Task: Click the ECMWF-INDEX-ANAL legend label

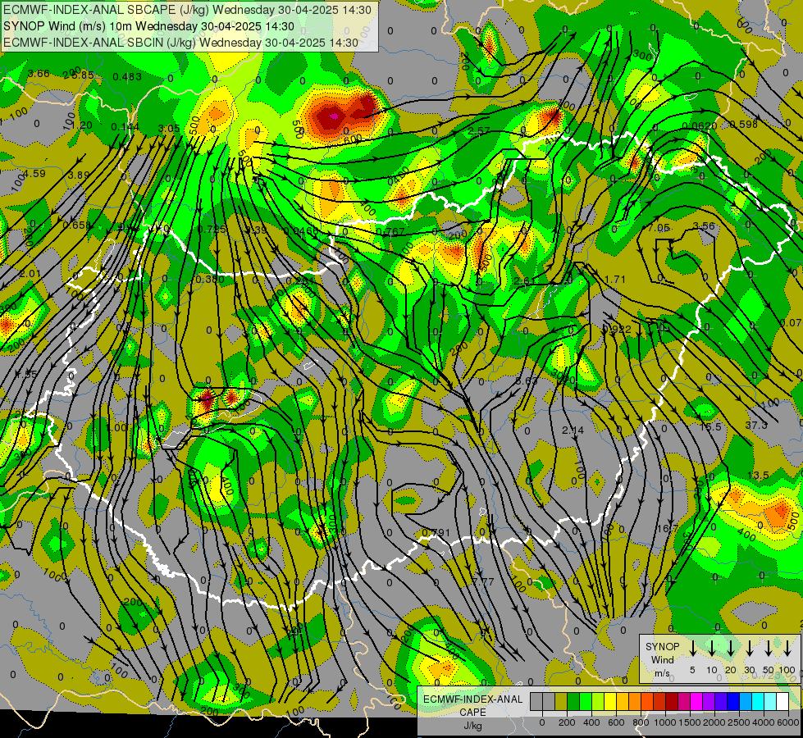Action: (x=472, y=699)
